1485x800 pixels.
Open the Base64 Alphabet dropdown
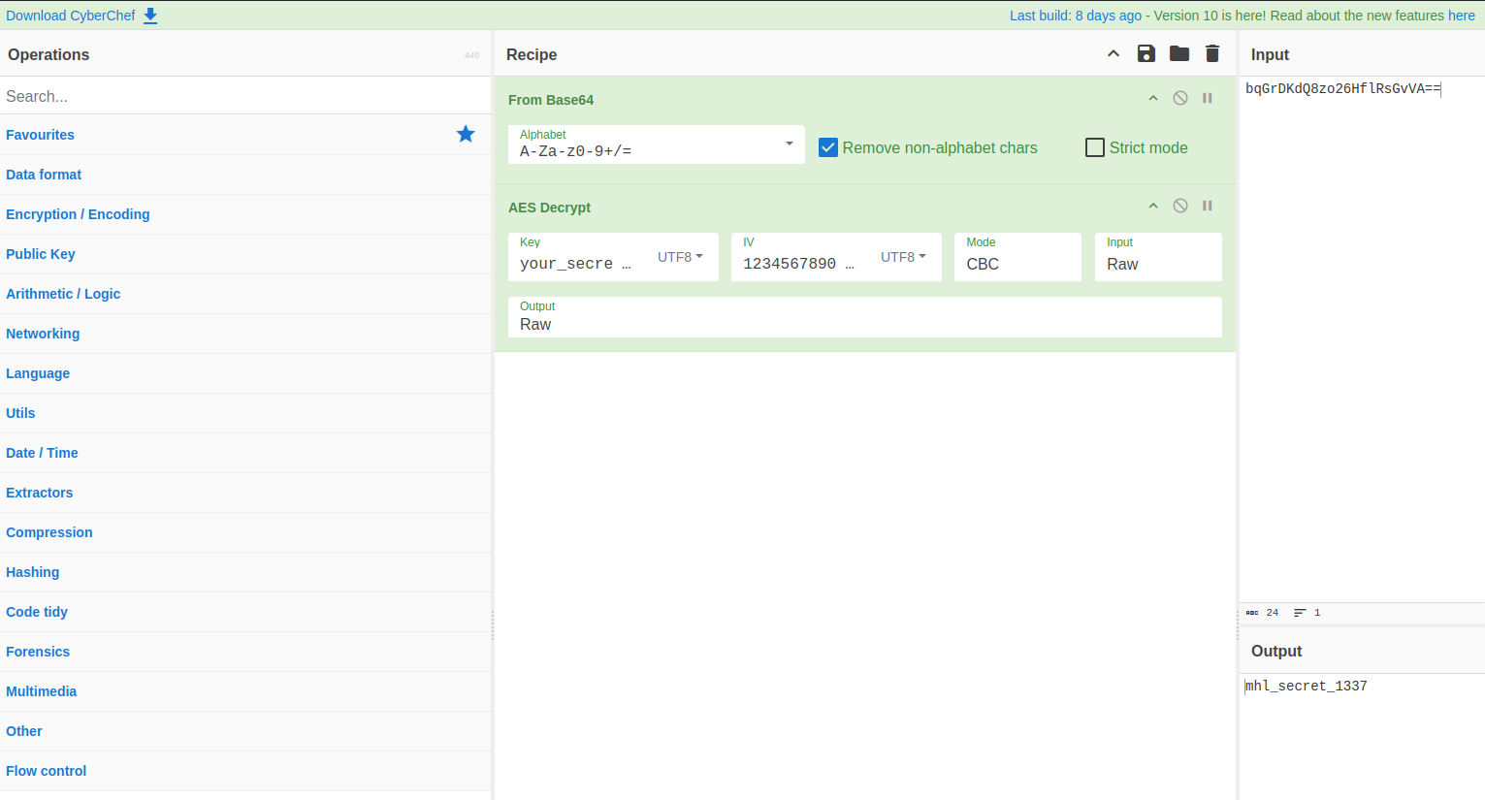click(x=657, y=144)
